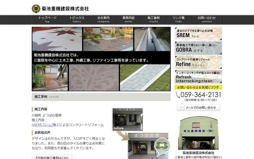
Task: Click the green company building photo
Action: click(x=198, y=133)
